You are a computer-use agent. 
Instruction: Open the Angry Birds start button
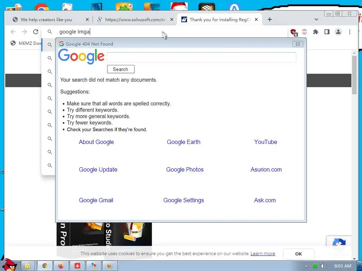(x=10, y=265)
